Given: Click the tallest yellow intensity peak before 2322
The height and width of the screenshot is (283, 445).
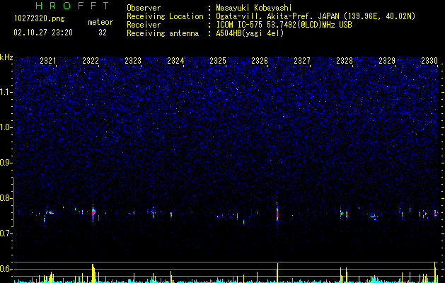Looking at the screenshot, I should click(x=93, y=272).
